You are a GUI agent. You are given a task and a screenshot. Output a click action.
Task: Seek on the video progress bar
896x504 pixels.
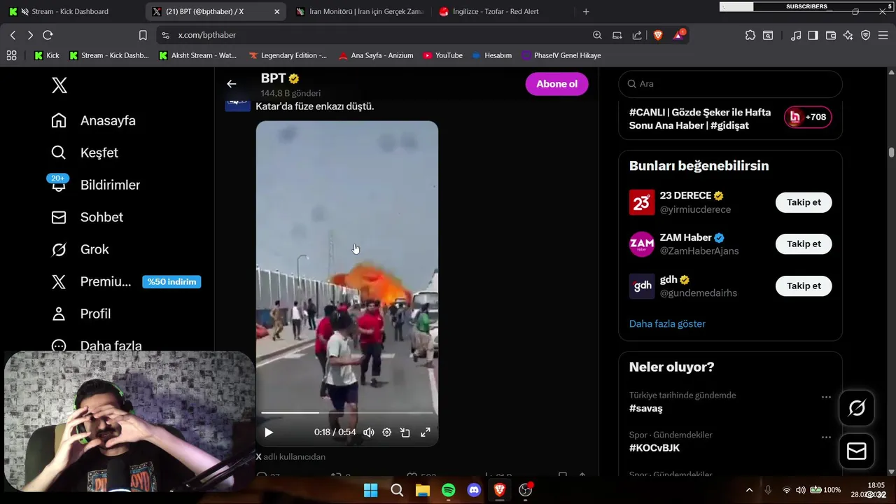(347, 413)
